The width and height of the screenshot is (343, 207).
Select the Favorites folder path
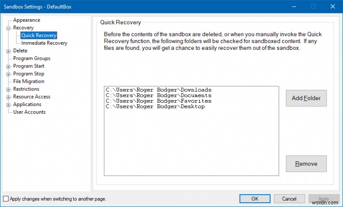(x=159, y=101)
